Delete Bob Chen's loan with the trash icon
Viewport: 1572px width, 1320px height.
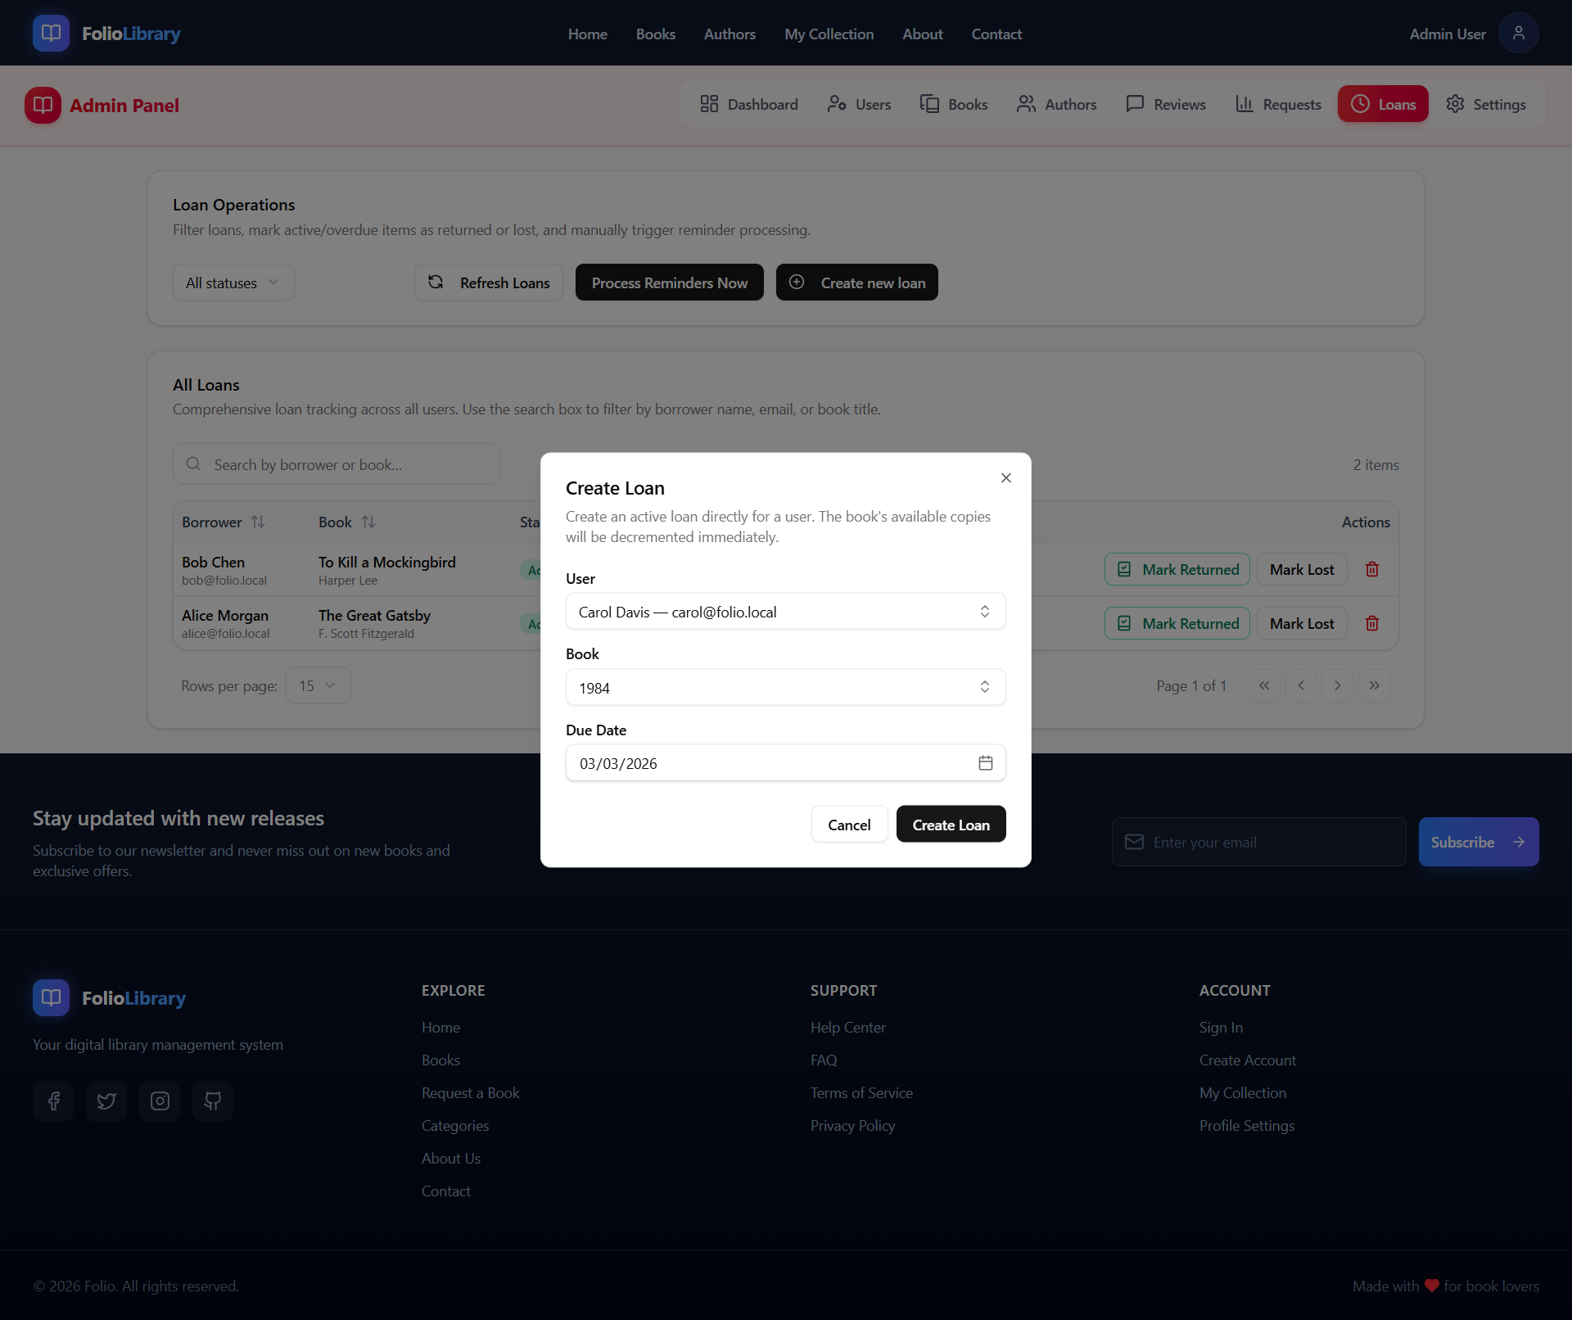(x=1371, y=569)
